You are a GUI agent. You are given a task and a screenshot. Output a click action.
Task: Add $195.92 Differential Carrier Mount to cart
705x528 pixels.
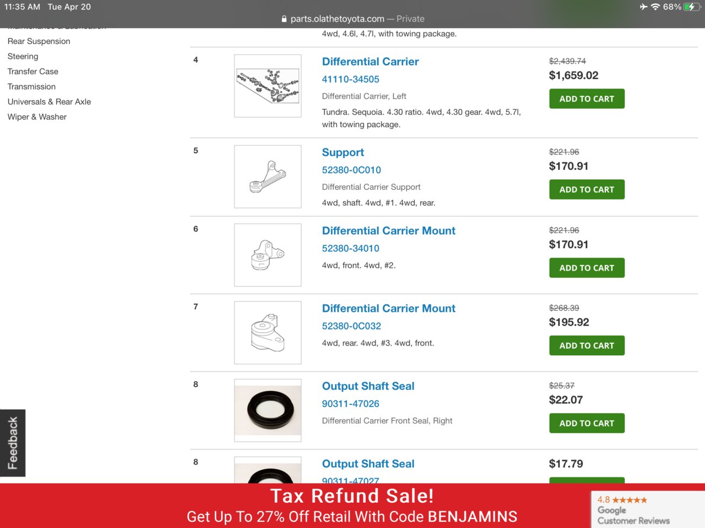pos(587,345)
